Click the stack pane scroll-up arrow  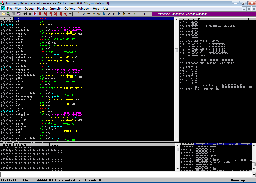(254, 145)
